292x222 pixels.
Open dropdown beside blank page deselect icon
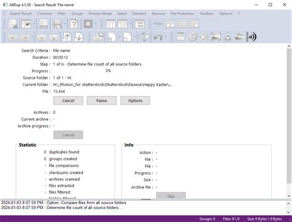pos(135,37)
